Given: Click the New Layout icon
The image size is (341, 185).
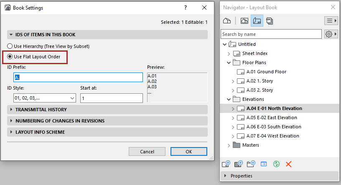Looking at the screenshot, I should pos(226,164).
